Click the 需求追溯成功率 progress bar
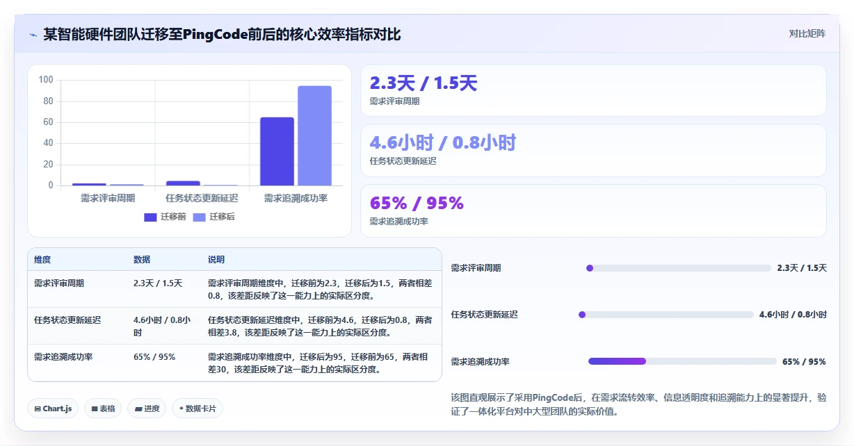The height and width of the screenshot is (446, 854). coord(682,361)
